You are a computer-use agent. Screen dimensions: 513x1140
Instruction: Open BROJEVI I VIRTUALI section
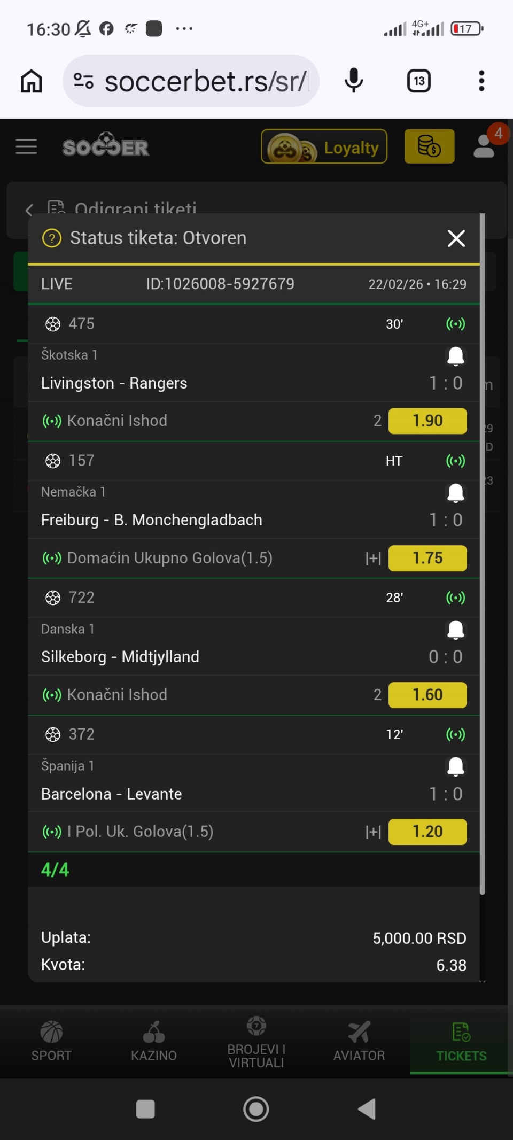pyautogui.click(x=256, y=1041)
